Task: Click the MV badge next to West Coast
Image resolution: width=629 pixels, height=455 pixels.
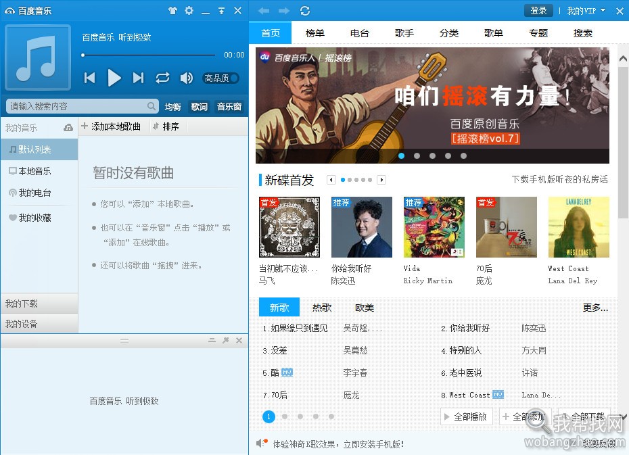Action: [498, 394]
